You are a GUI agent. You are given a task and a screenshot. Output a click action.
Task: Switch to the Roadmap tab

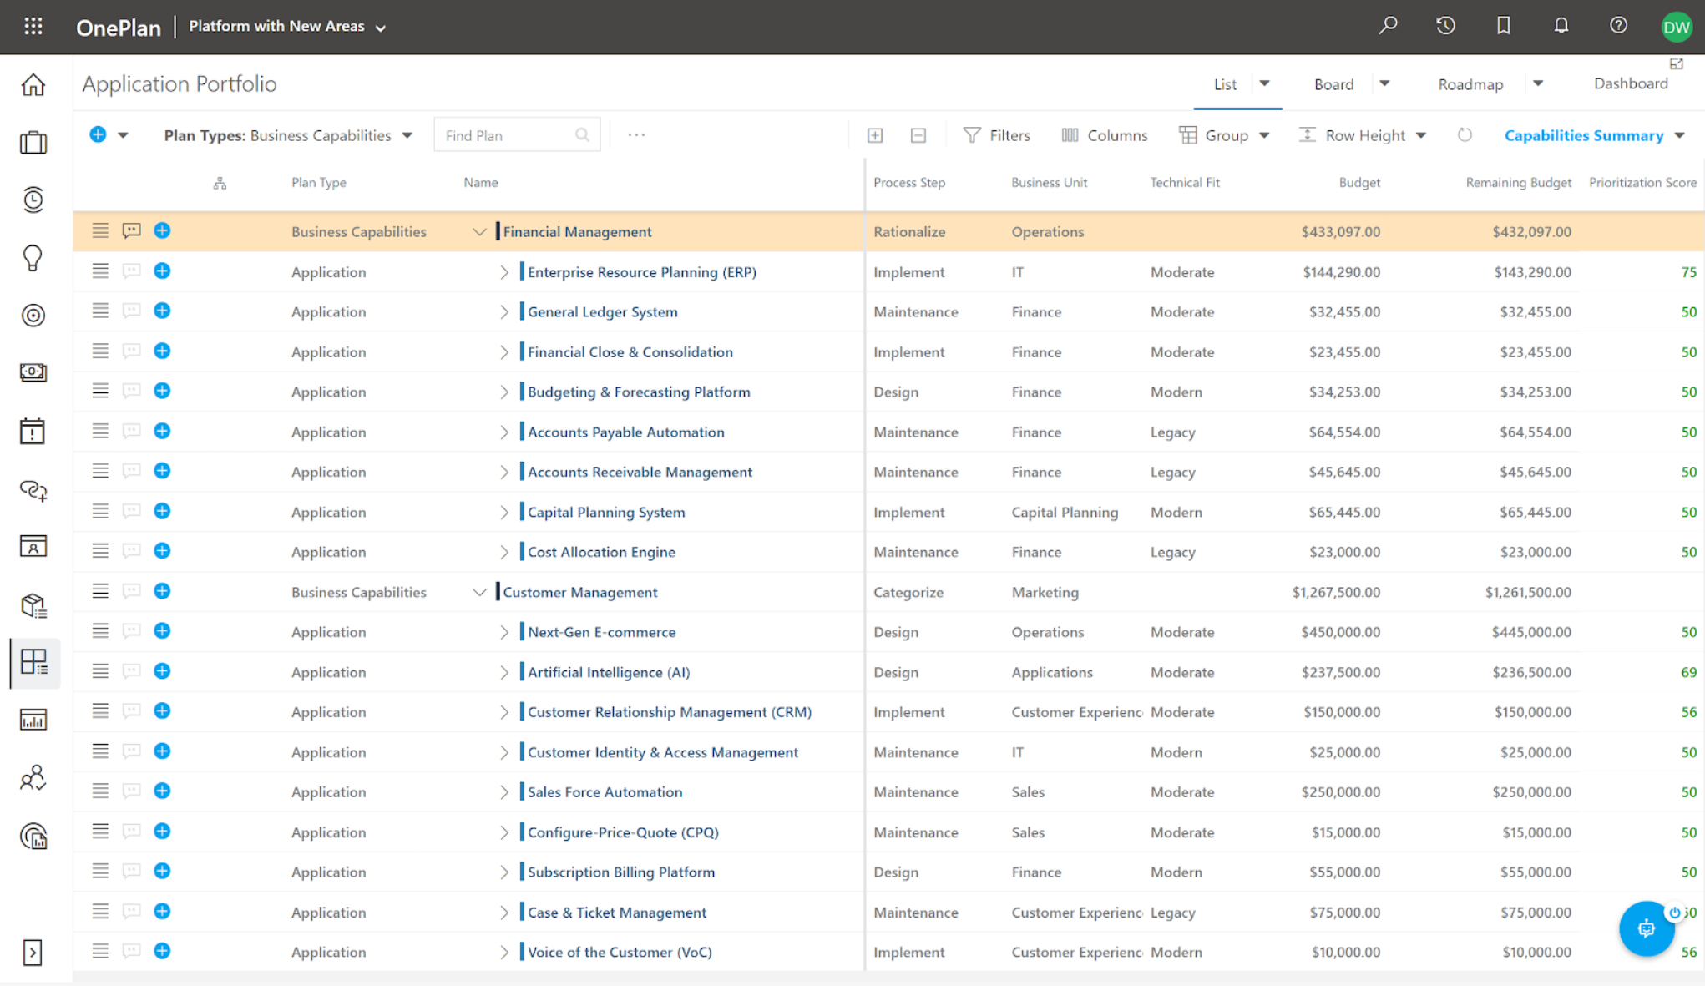[x=1470, y=84]
